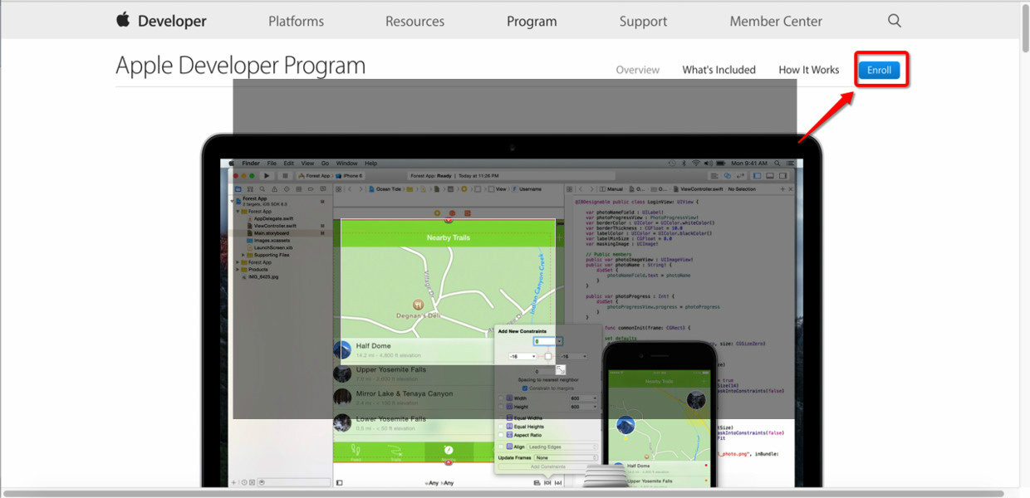Enable the Aspect Ratio checkbox
Image resolution: width=1030 pixels, height=498 pixels.
(501, 435)
